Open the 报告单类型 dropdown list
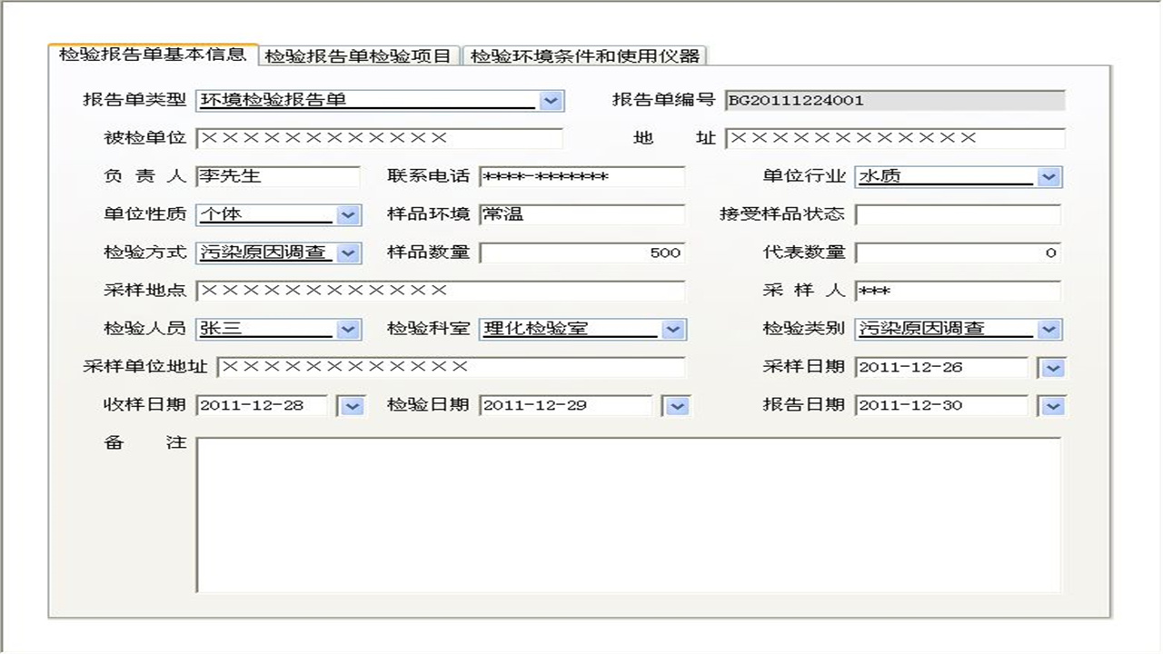The image size is (1163, 654). click(552, 101)
